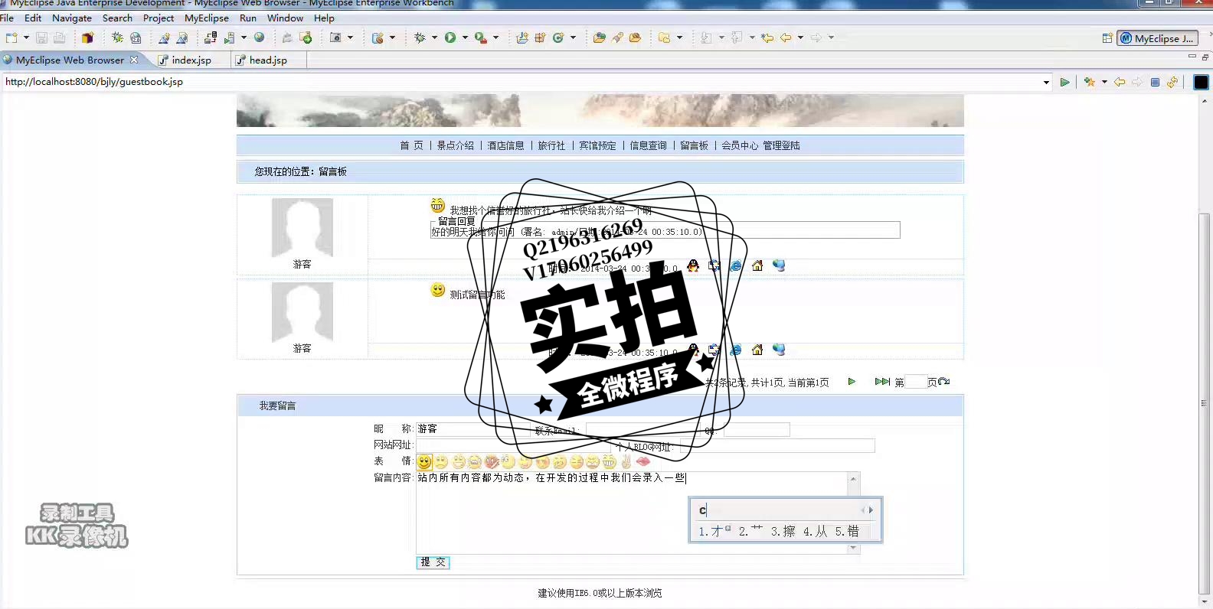Expand the Run button dropdown arrow
1213x609 pixels.
[465, 37]
